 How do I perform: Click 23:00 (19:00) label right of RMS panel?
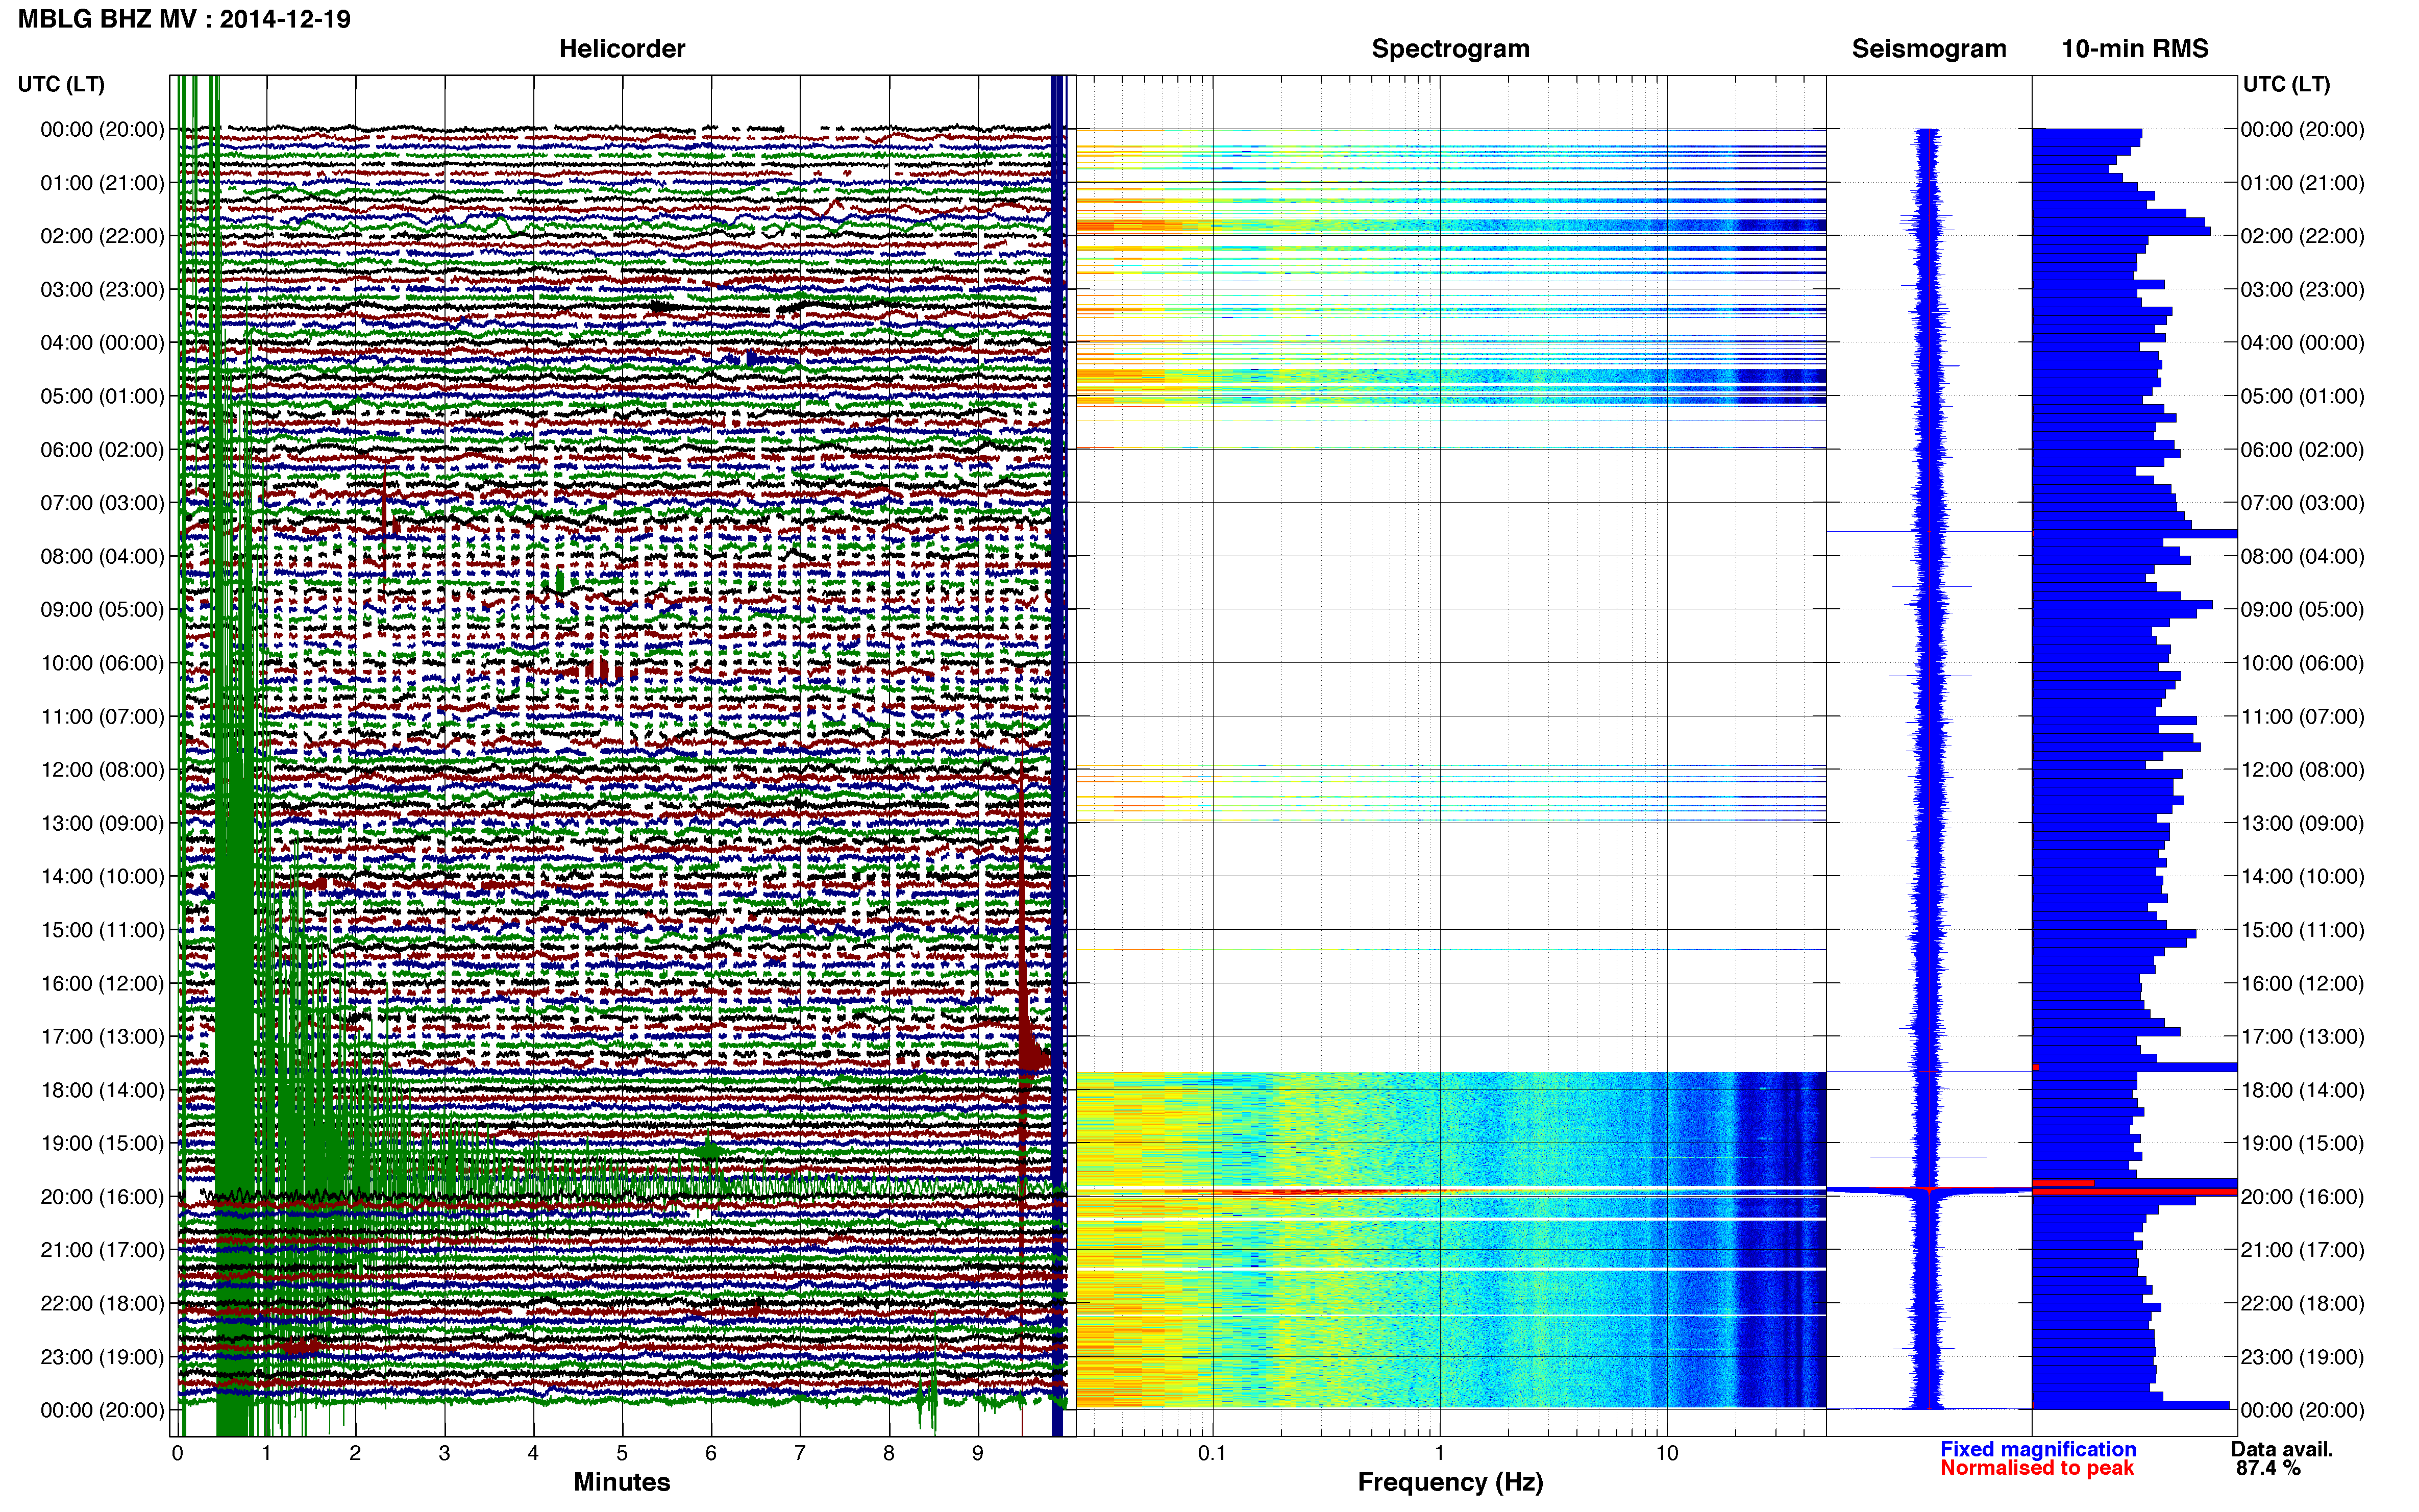2302,1357
